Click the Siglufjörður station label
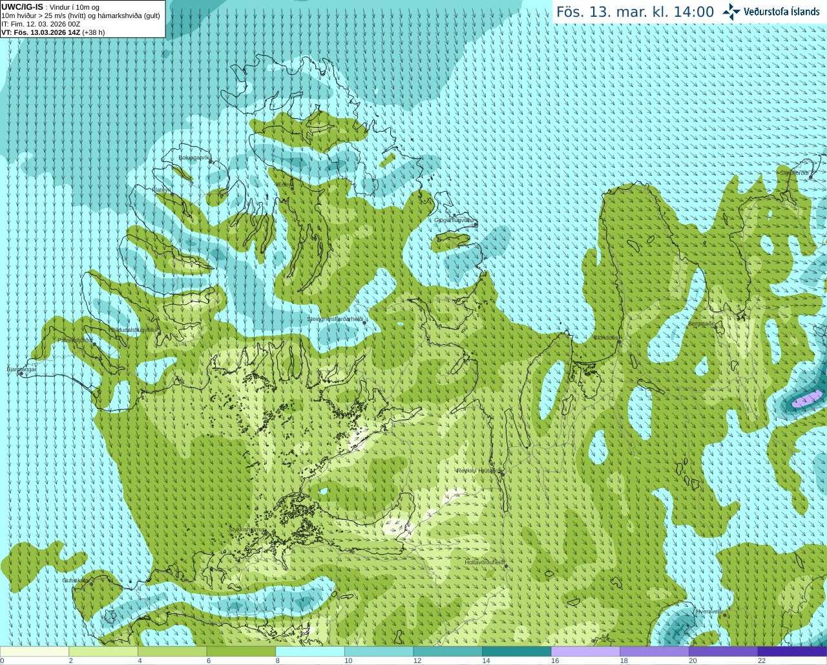 pos(794,173)
